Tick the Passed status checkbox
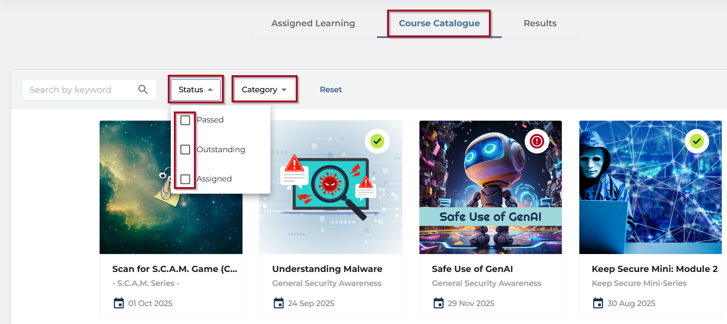Image resolution: width=727 pixels, height=324 pixels. tap(185, 120)
